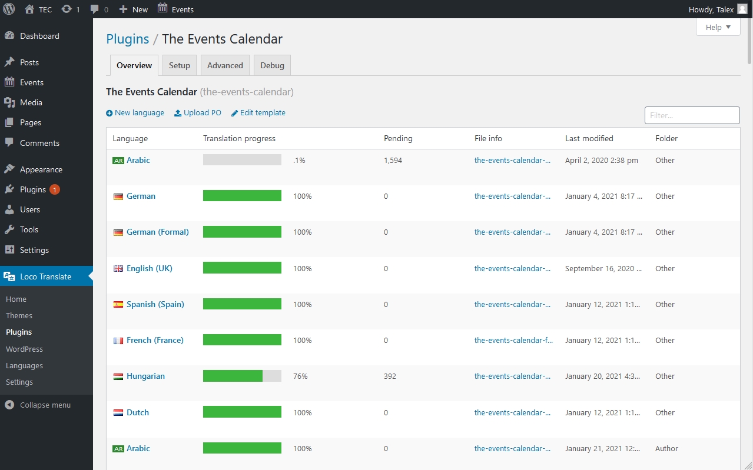Click the Settings sliders icon in sidebar

(x=9, y=250)
